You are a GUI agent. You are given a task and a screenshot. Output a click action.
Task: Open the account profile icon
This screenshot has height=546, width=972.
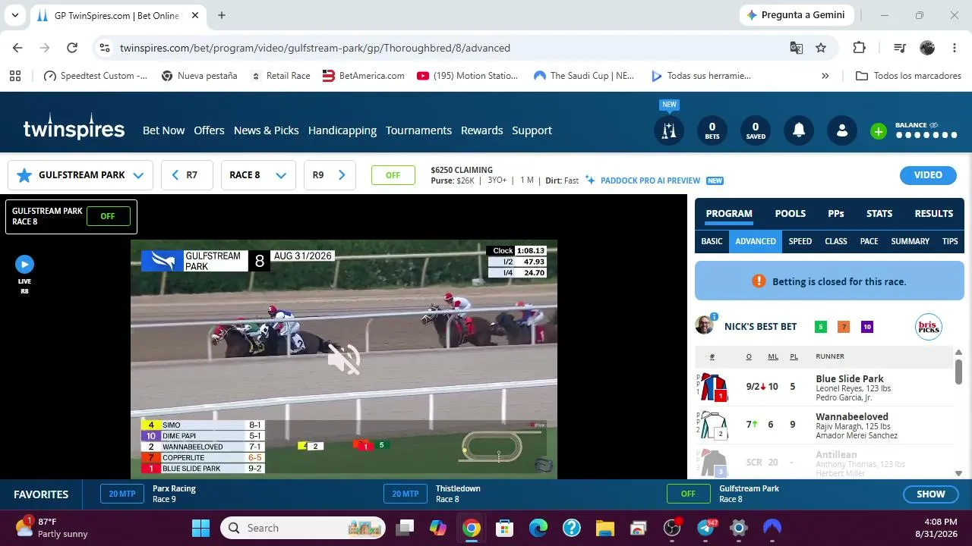[x=842, y=130]
